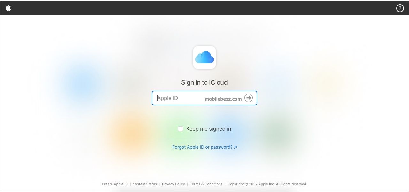Focus the Apple ID input field
Image resolution: width=409 pixels, height=192 pixels.
coord(204,98)
